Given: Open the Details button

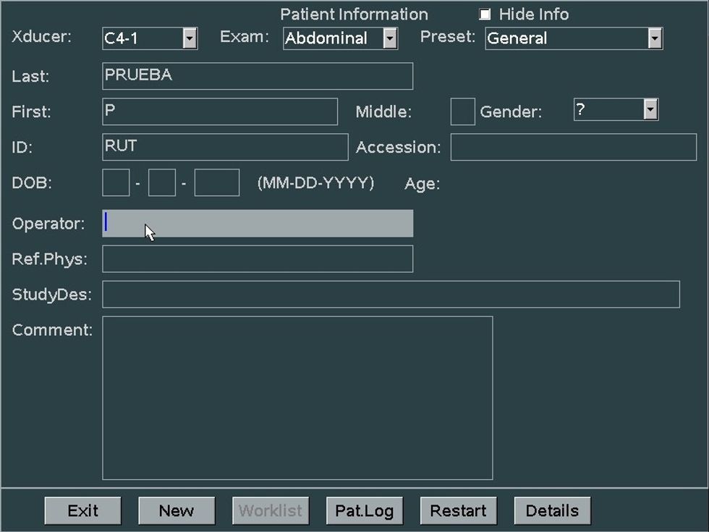Looking at the screenshot, I should coord(552,511).
